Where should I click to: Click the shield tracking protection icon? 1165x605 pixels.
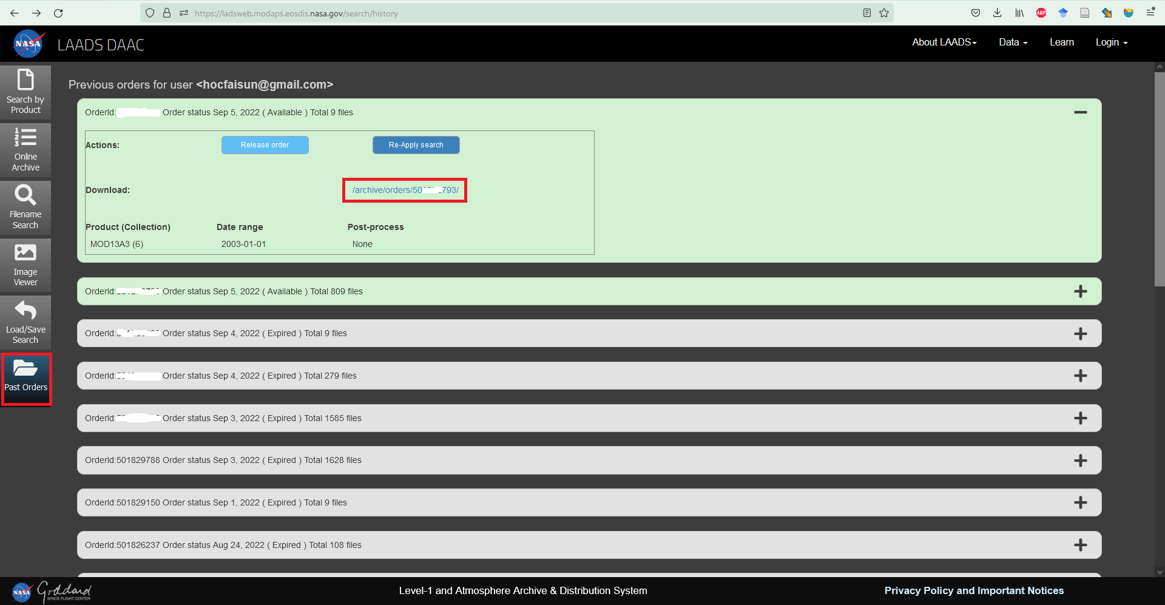tap(150, 13)
